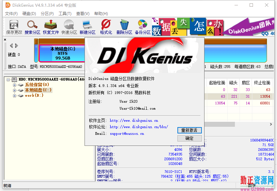277x191 pixels.
Task: Open the 备份分区 backup partition tool
Action: point(143,27)
